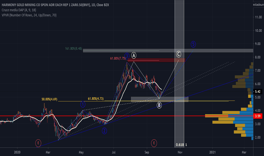
Task: Select the circled wave 2 marker
Action: (105, 131)
